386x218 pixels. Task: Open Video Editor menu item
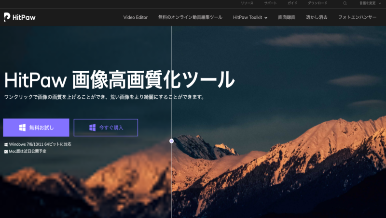click(x=136, y=17)
